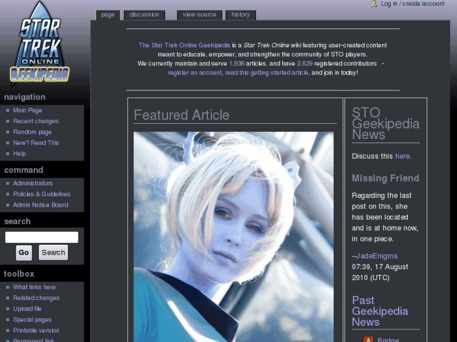Image resolution: width=457 pixels, height=342 pixels.
Task: Click Log in / create account link
Action: [x=413, y=4]
